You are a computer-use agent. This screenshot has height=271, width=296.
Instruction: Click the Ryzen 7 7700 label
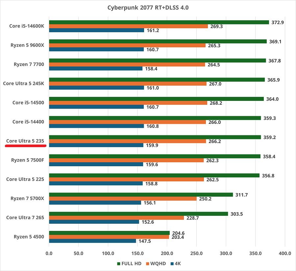click(x=29, y=64)
